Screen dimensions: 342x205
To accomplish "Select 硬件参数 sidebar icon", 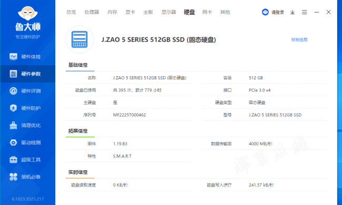I will click(x=13, y=74).
